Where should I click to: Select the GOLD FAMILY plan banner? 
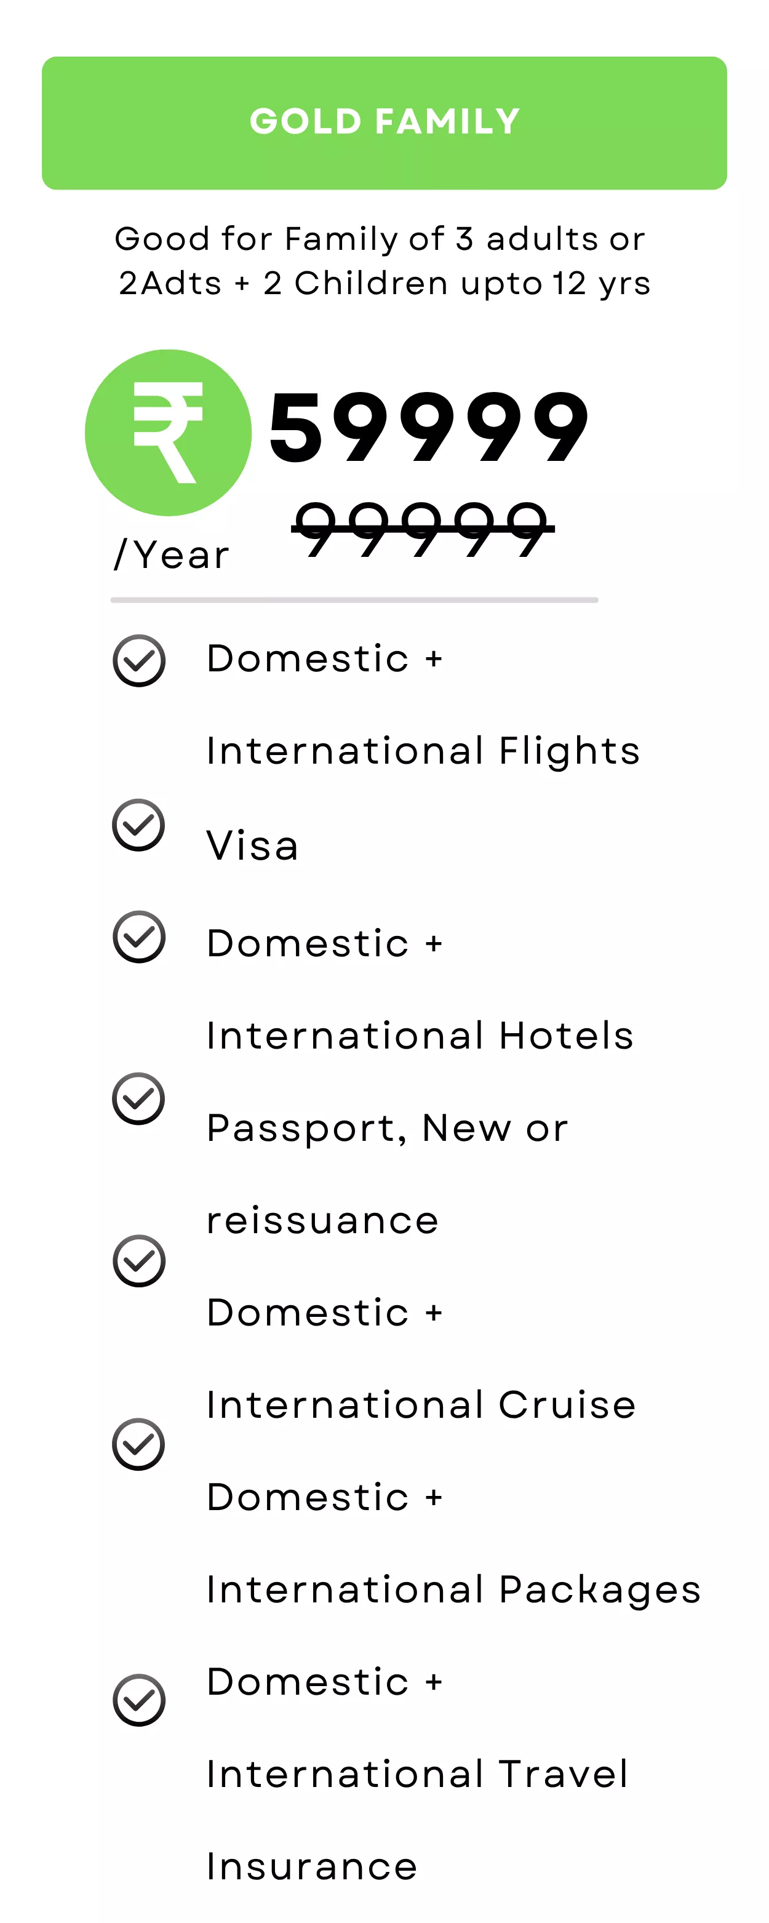(384, 123)
